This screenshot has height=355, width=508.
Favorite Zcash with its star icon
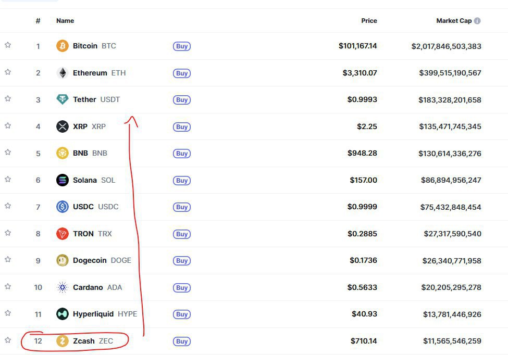(x=8, y=340)
